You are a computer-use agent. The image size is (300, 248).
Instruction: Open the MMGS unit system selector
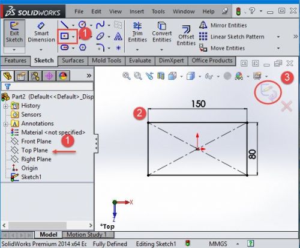click(x=218, y=244)
